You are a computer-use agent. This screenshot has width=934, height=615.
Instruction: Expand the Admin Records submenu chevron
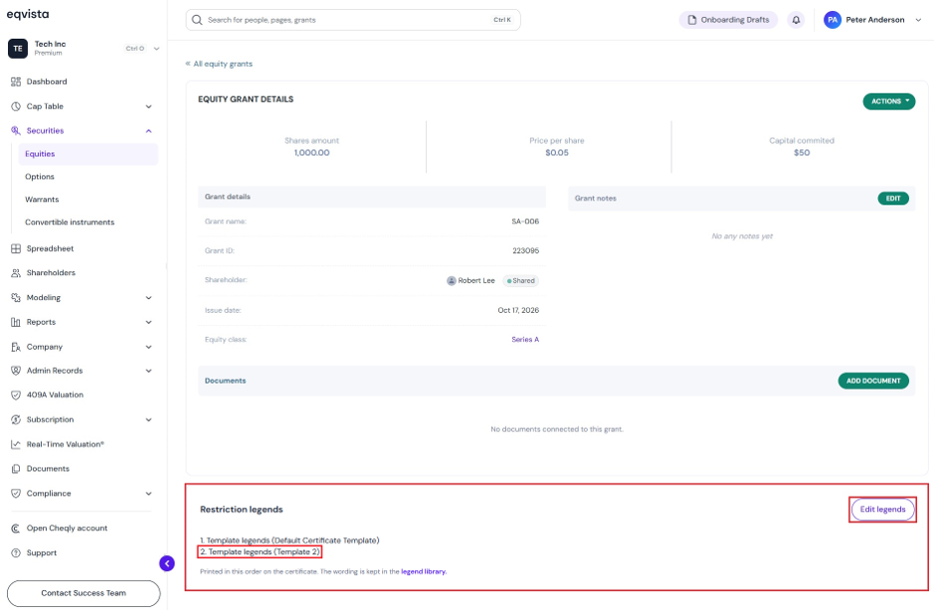click(149, 373)
